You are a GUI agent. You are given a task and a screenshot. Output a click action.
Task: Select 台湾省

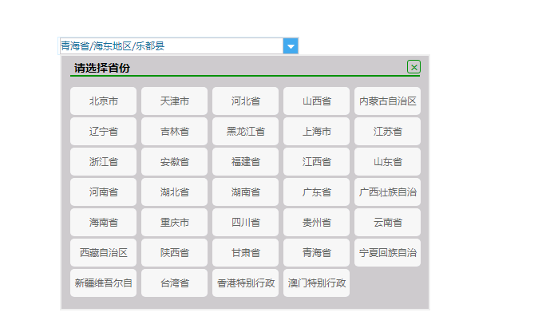pos(174,283)
